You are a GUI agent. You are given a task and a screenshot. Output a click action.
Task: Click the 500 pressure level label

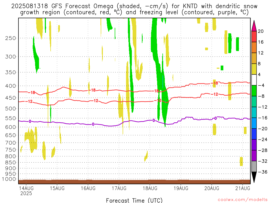(11, 109)
